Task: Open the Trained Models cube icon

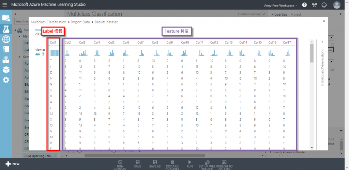Action: coord(6,70)
